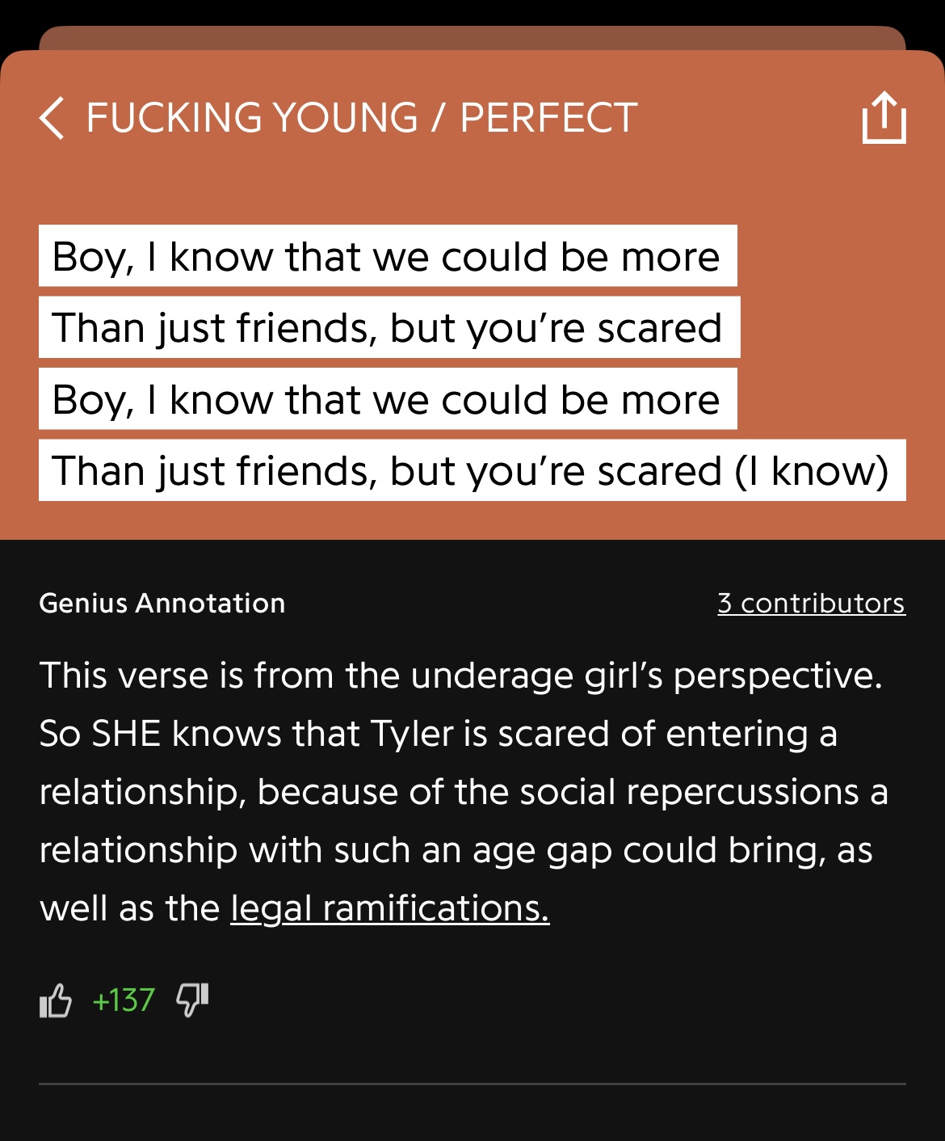Select the first highlighted lyric line
Viewport: 945px width, 1141px height.
(x=387, y=256)
